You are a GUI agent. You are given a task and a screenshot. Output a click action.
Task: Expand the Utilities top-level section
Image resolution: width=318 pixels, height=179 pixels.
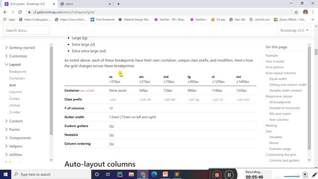[13, 155]
